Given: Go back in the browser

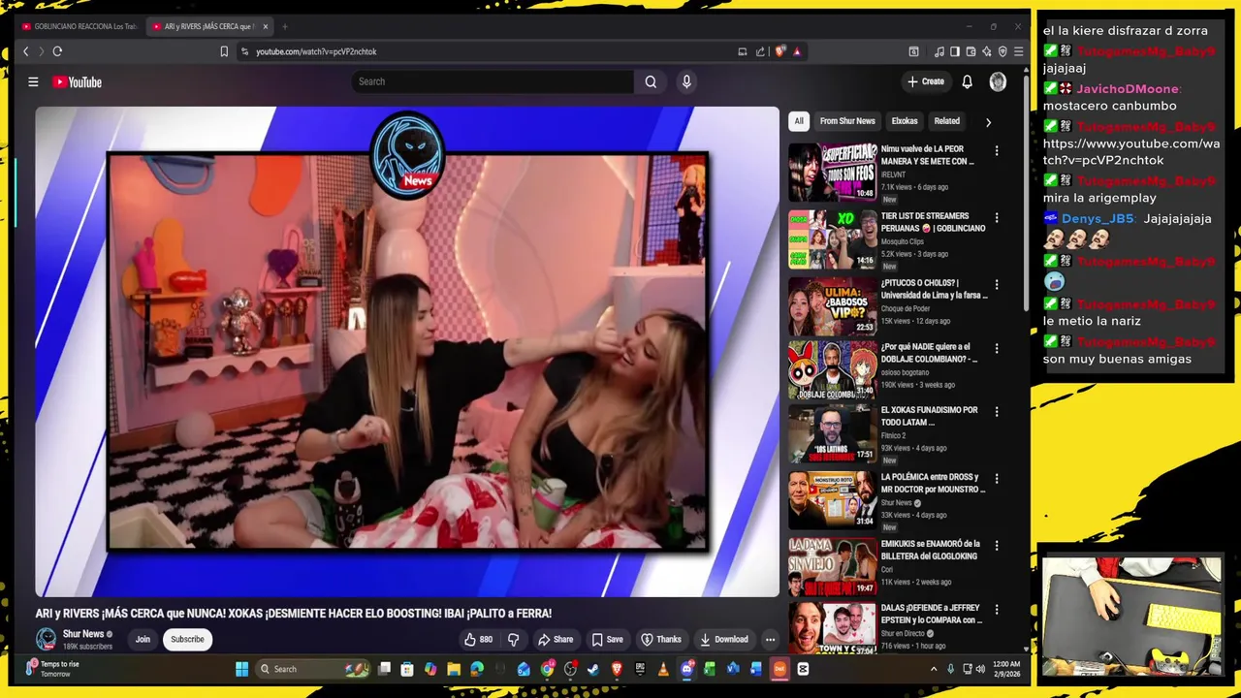Looking at the screenshot, I should click(x=26, y=51).
